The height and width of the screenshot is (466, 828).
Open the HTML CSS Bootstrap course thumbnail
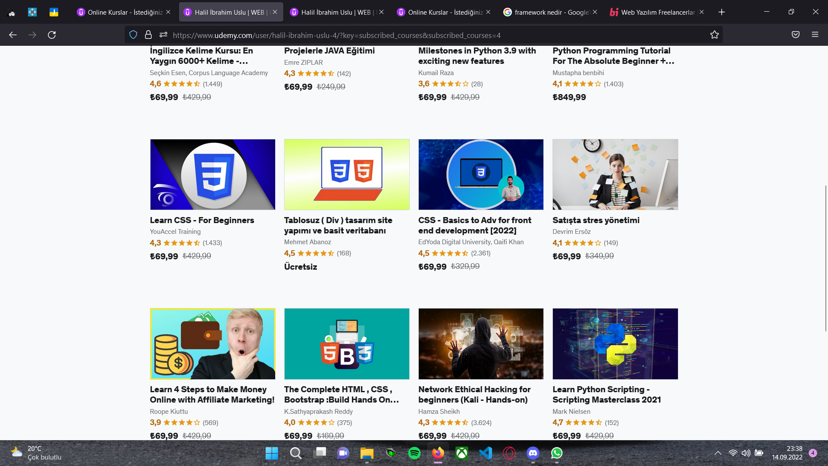click(347, 344)
